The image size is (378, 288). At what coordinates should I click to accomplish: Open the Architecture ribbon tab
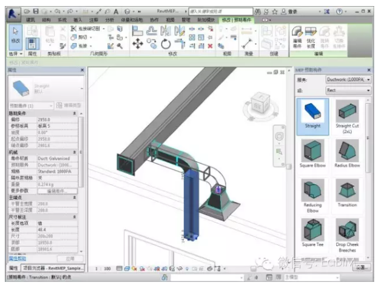(30, 20)
